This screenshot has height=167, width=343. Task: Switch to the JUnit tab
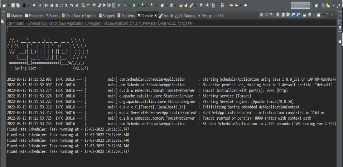click(x=219, y=16)
